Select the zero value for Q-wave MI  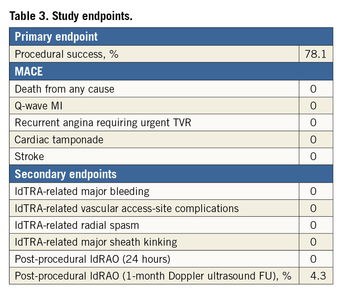click(313, 106)
